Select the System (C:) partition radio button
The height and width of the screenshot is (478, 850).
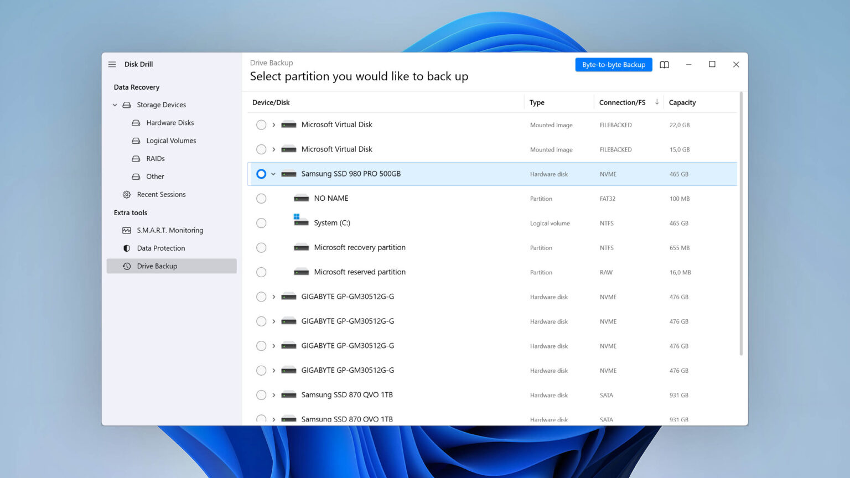(261, 223)
